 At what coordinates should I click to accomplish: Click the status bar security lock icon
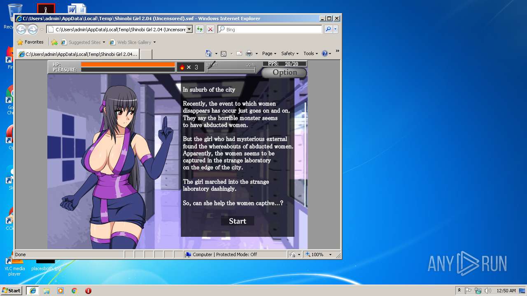(293, 254)
